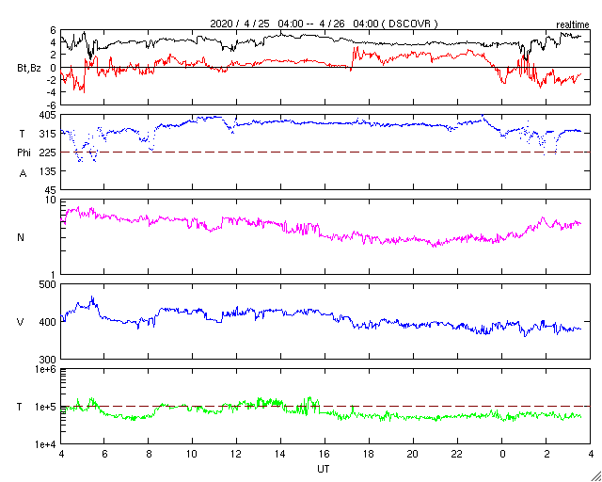This screenshot has width=602, height=482.
Task: Click the 'A' label below Phi
Action: pyautogui.click(x=23, y=174)
